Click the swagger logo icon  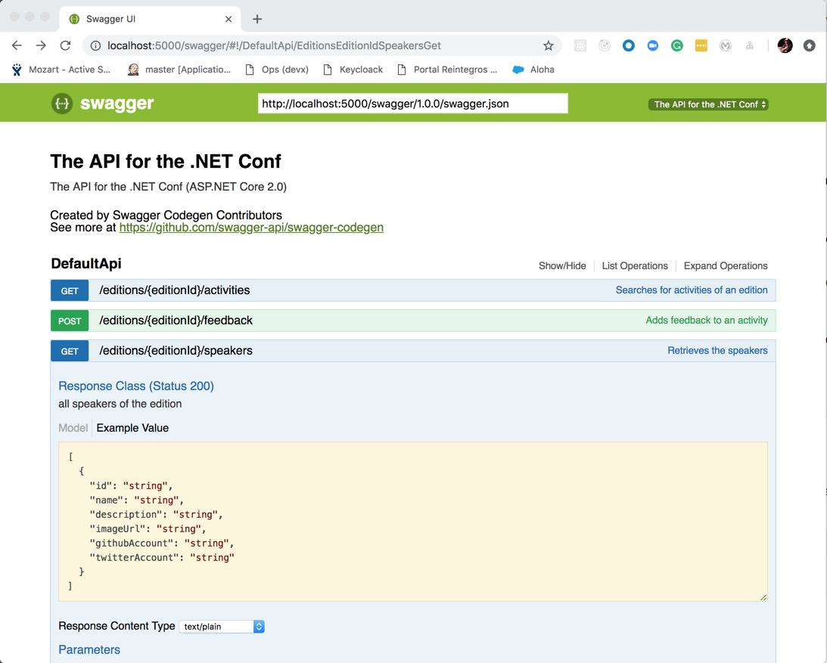coord(62,104)
